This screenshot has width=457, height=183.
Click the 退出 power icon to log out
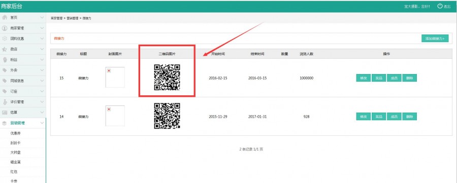[440, 6]
